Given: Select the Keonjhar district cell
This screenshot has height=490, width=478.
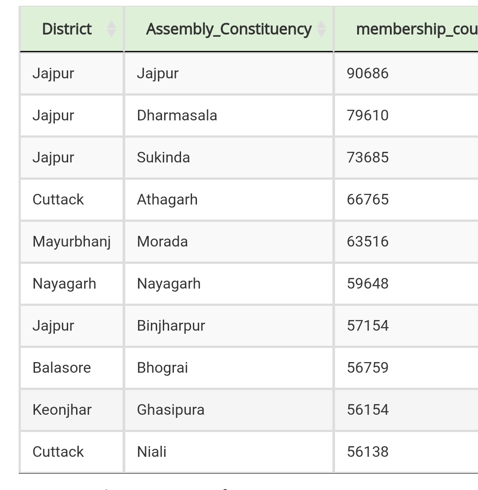Looking at the screenshot, I should 62,410.
